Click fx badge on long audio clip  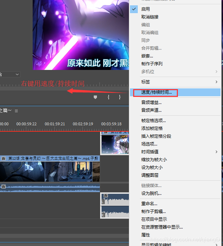point(4,187)
